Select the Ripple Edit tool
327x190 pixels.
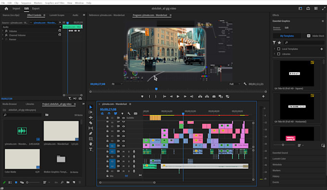coord(91,117)
